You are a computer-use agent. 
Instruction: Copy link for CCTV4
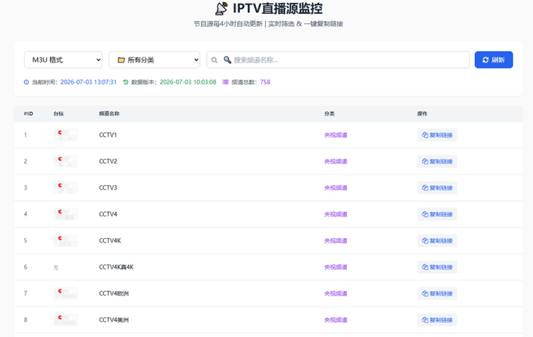pyautogui.click(x=437, y=214)
